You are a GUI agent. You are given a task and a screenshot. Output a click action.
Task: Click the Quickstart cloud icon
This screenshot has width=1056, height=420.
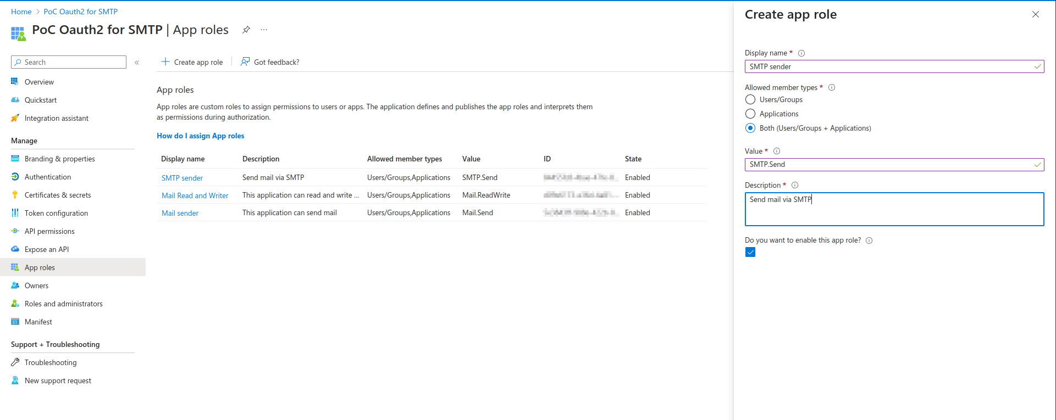pyautogui.click(x=15, y=100)
